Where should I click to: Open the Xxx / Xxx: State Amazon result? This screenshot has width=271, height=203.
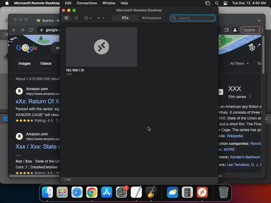[x=38, y=146]
